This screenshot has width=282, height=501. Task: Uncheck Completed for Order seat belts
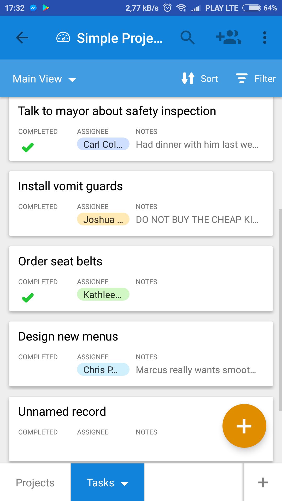(x=28, y=298)
